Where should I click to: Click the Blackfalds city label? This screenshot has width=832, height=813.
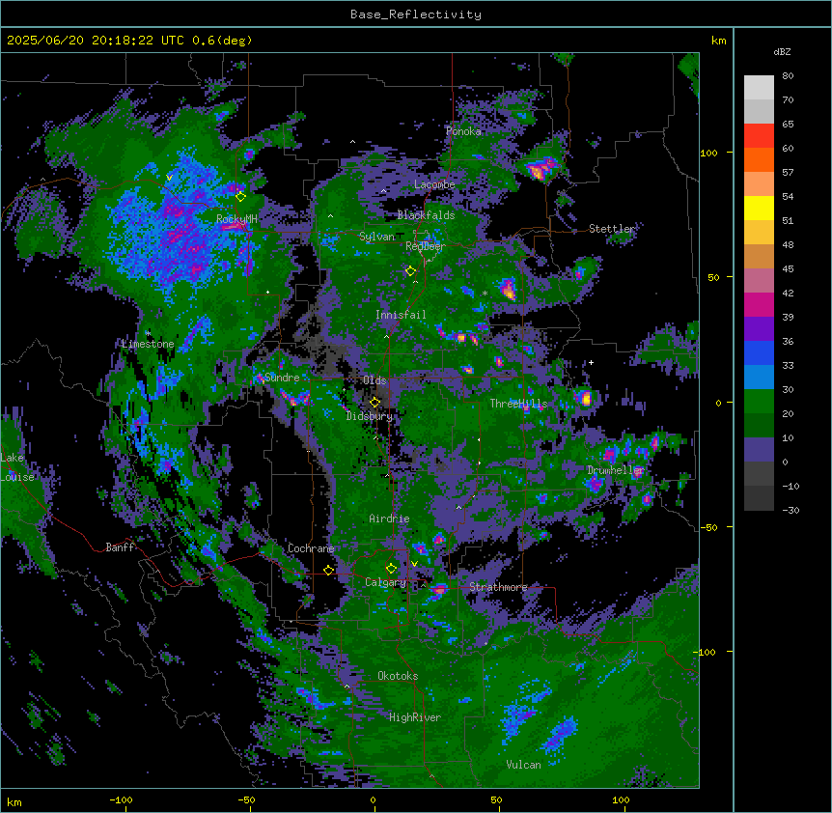click(x=426, y=215)
